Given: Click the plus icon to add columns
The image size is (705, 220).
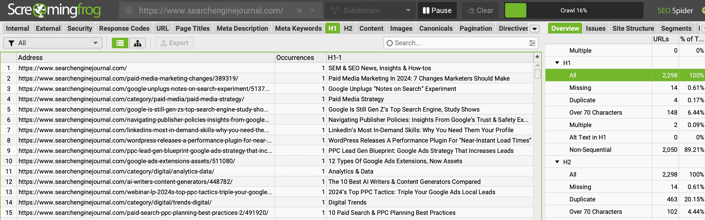Looking at the screenshot, I should coord(537,57).
